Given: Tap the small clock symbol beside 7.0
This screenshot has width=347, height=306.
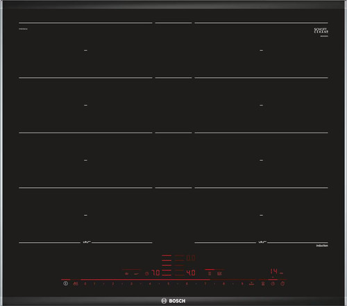Looking at the screenshot, I should pos(146,273).
